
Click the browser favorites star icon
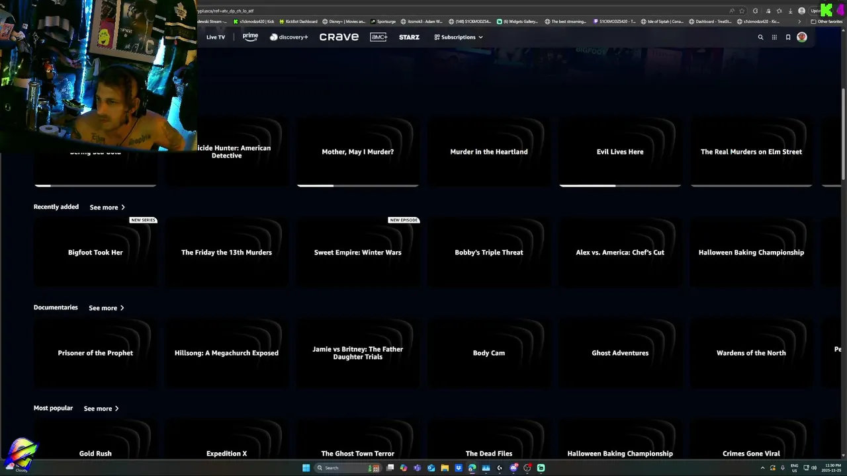[742, 11]
